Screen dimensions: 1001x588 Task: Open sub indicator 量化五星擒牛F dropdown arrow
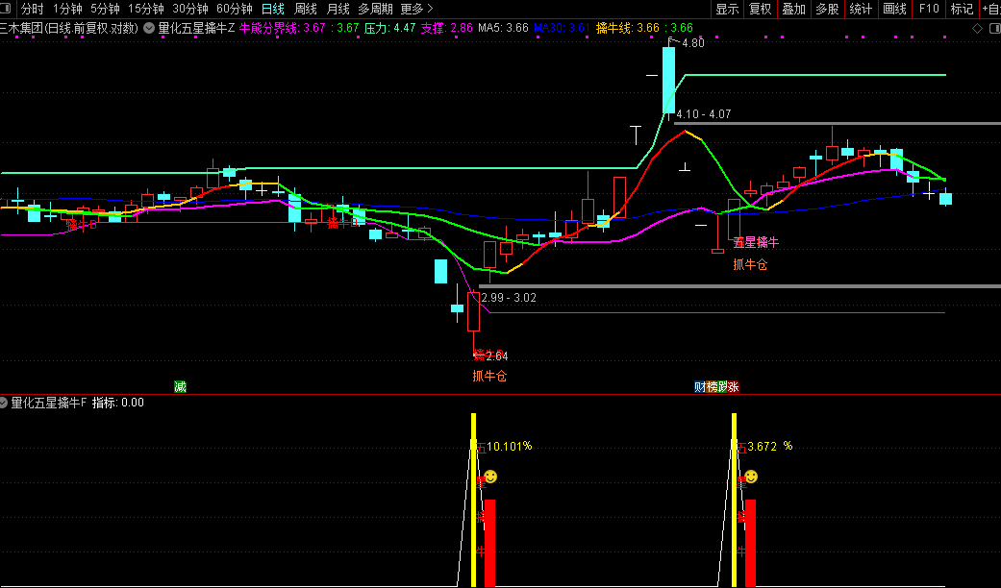coord(3,403)
